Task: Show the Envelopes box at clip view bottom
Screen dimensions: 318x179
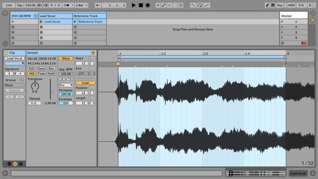Action: [x=20, y=164]
